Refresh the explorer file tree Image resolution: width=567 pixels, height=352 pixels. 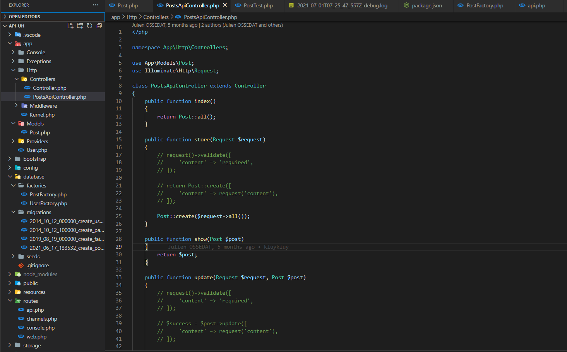point(90,26)
